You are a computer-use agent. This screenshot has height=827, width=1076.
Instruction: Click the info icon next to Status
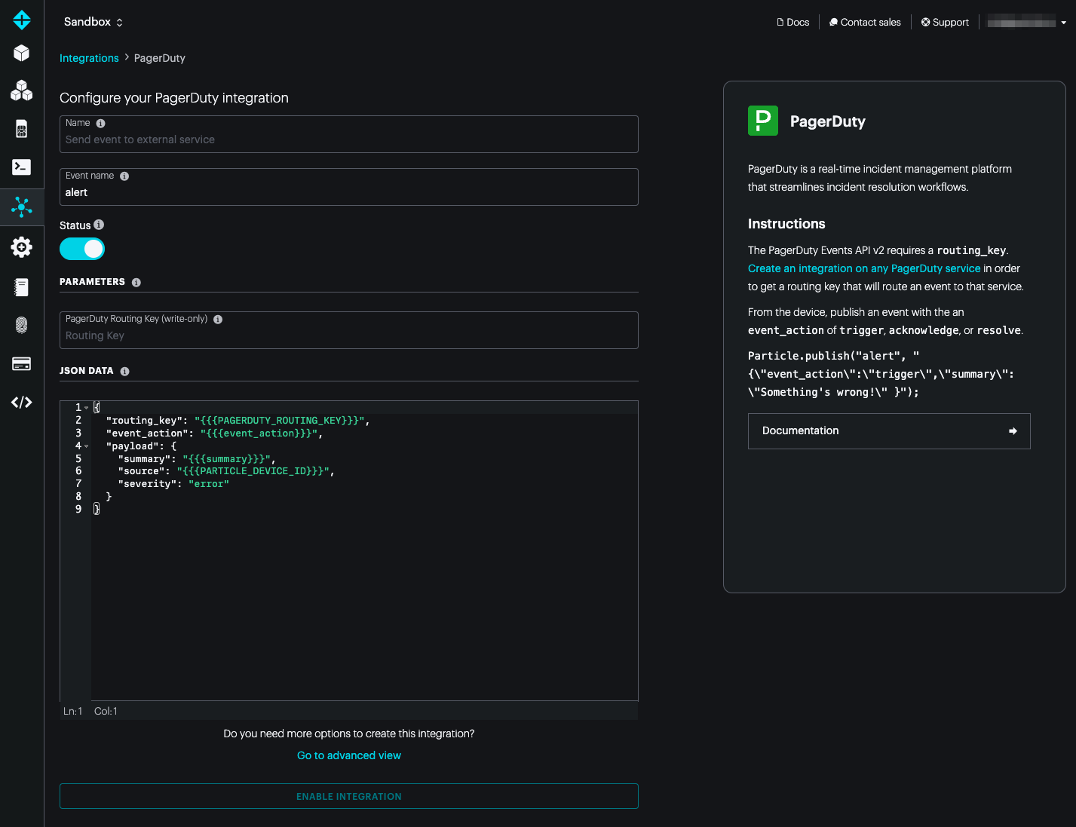coord(99,225)
